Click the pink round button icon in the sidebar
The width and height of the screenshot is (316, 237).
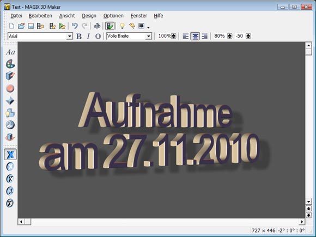point(10,88)
